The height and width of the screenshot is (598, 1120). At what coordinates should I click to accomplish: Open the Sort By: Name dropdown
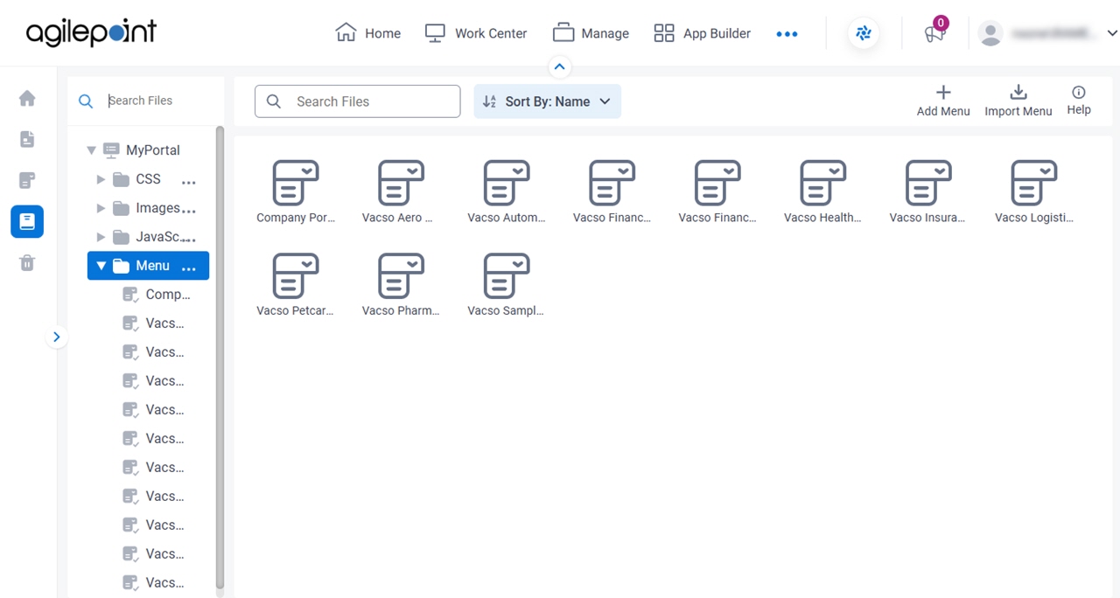click(547, 101)
